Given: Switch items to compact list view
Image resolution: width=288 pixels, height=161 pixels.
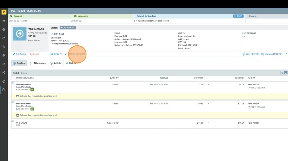Looking at the screenshot, I should [x=282, y=73].
